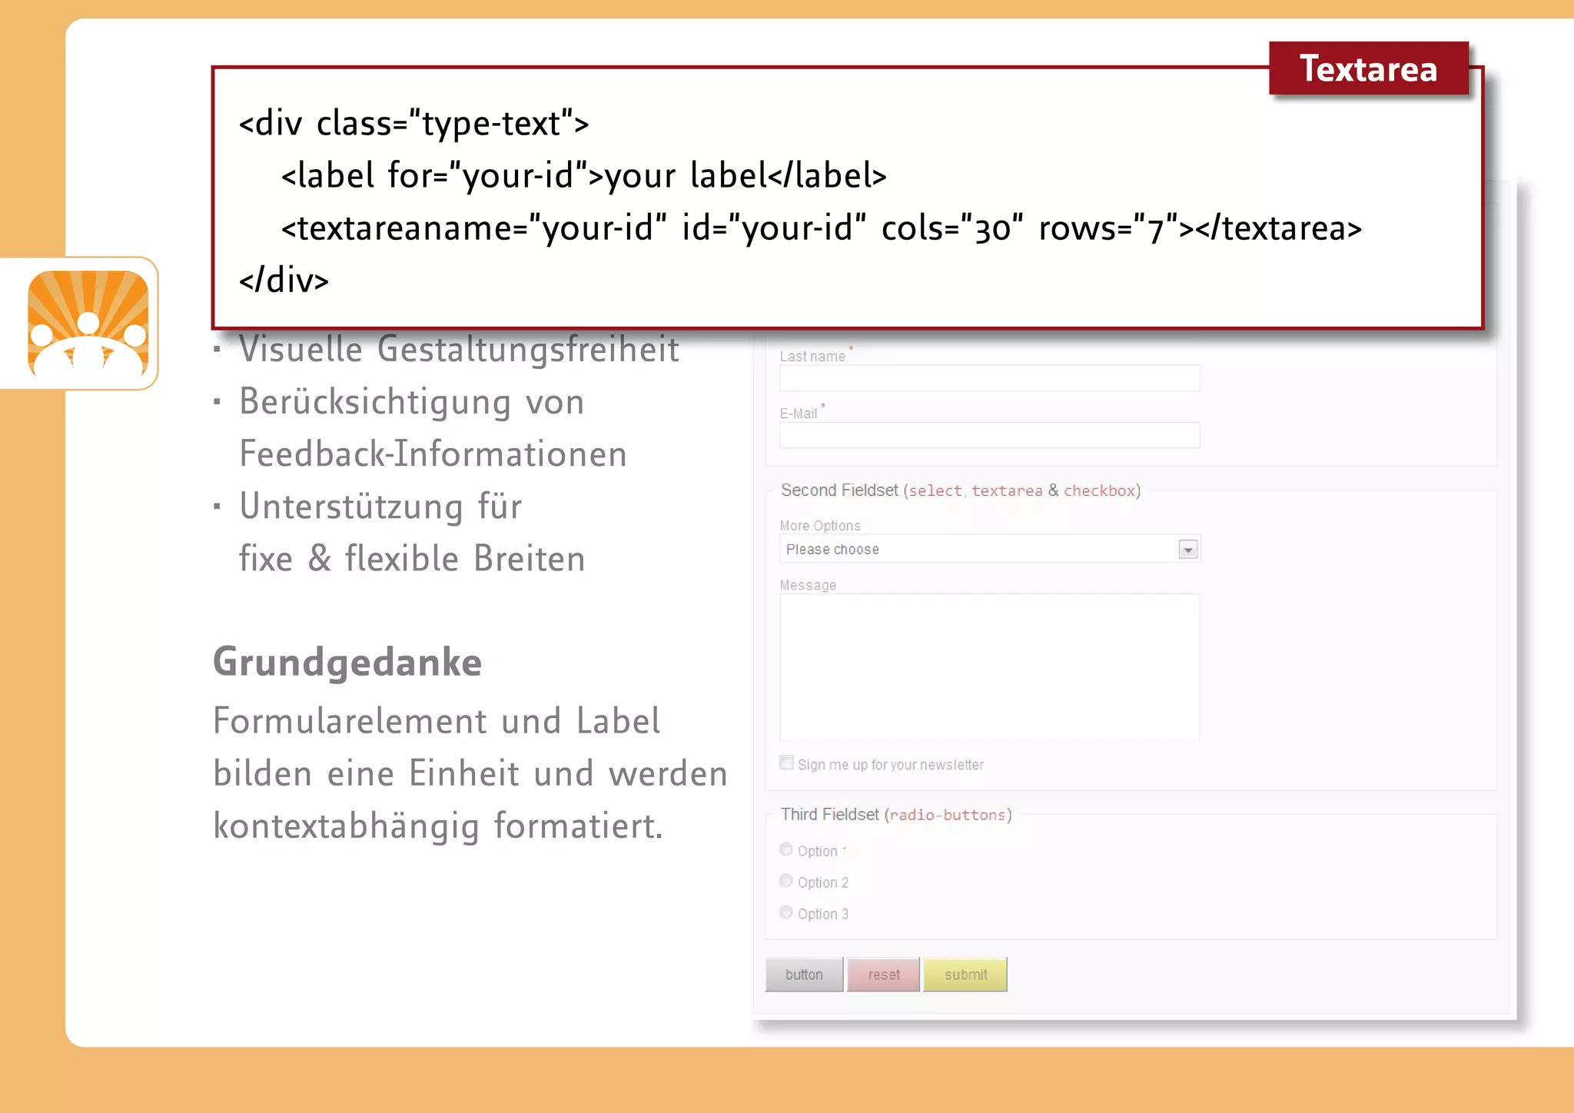The width and height of the screenshot is (1574, 1113).
Task: Click the Textarea title tag
Action: (1368, 68)
